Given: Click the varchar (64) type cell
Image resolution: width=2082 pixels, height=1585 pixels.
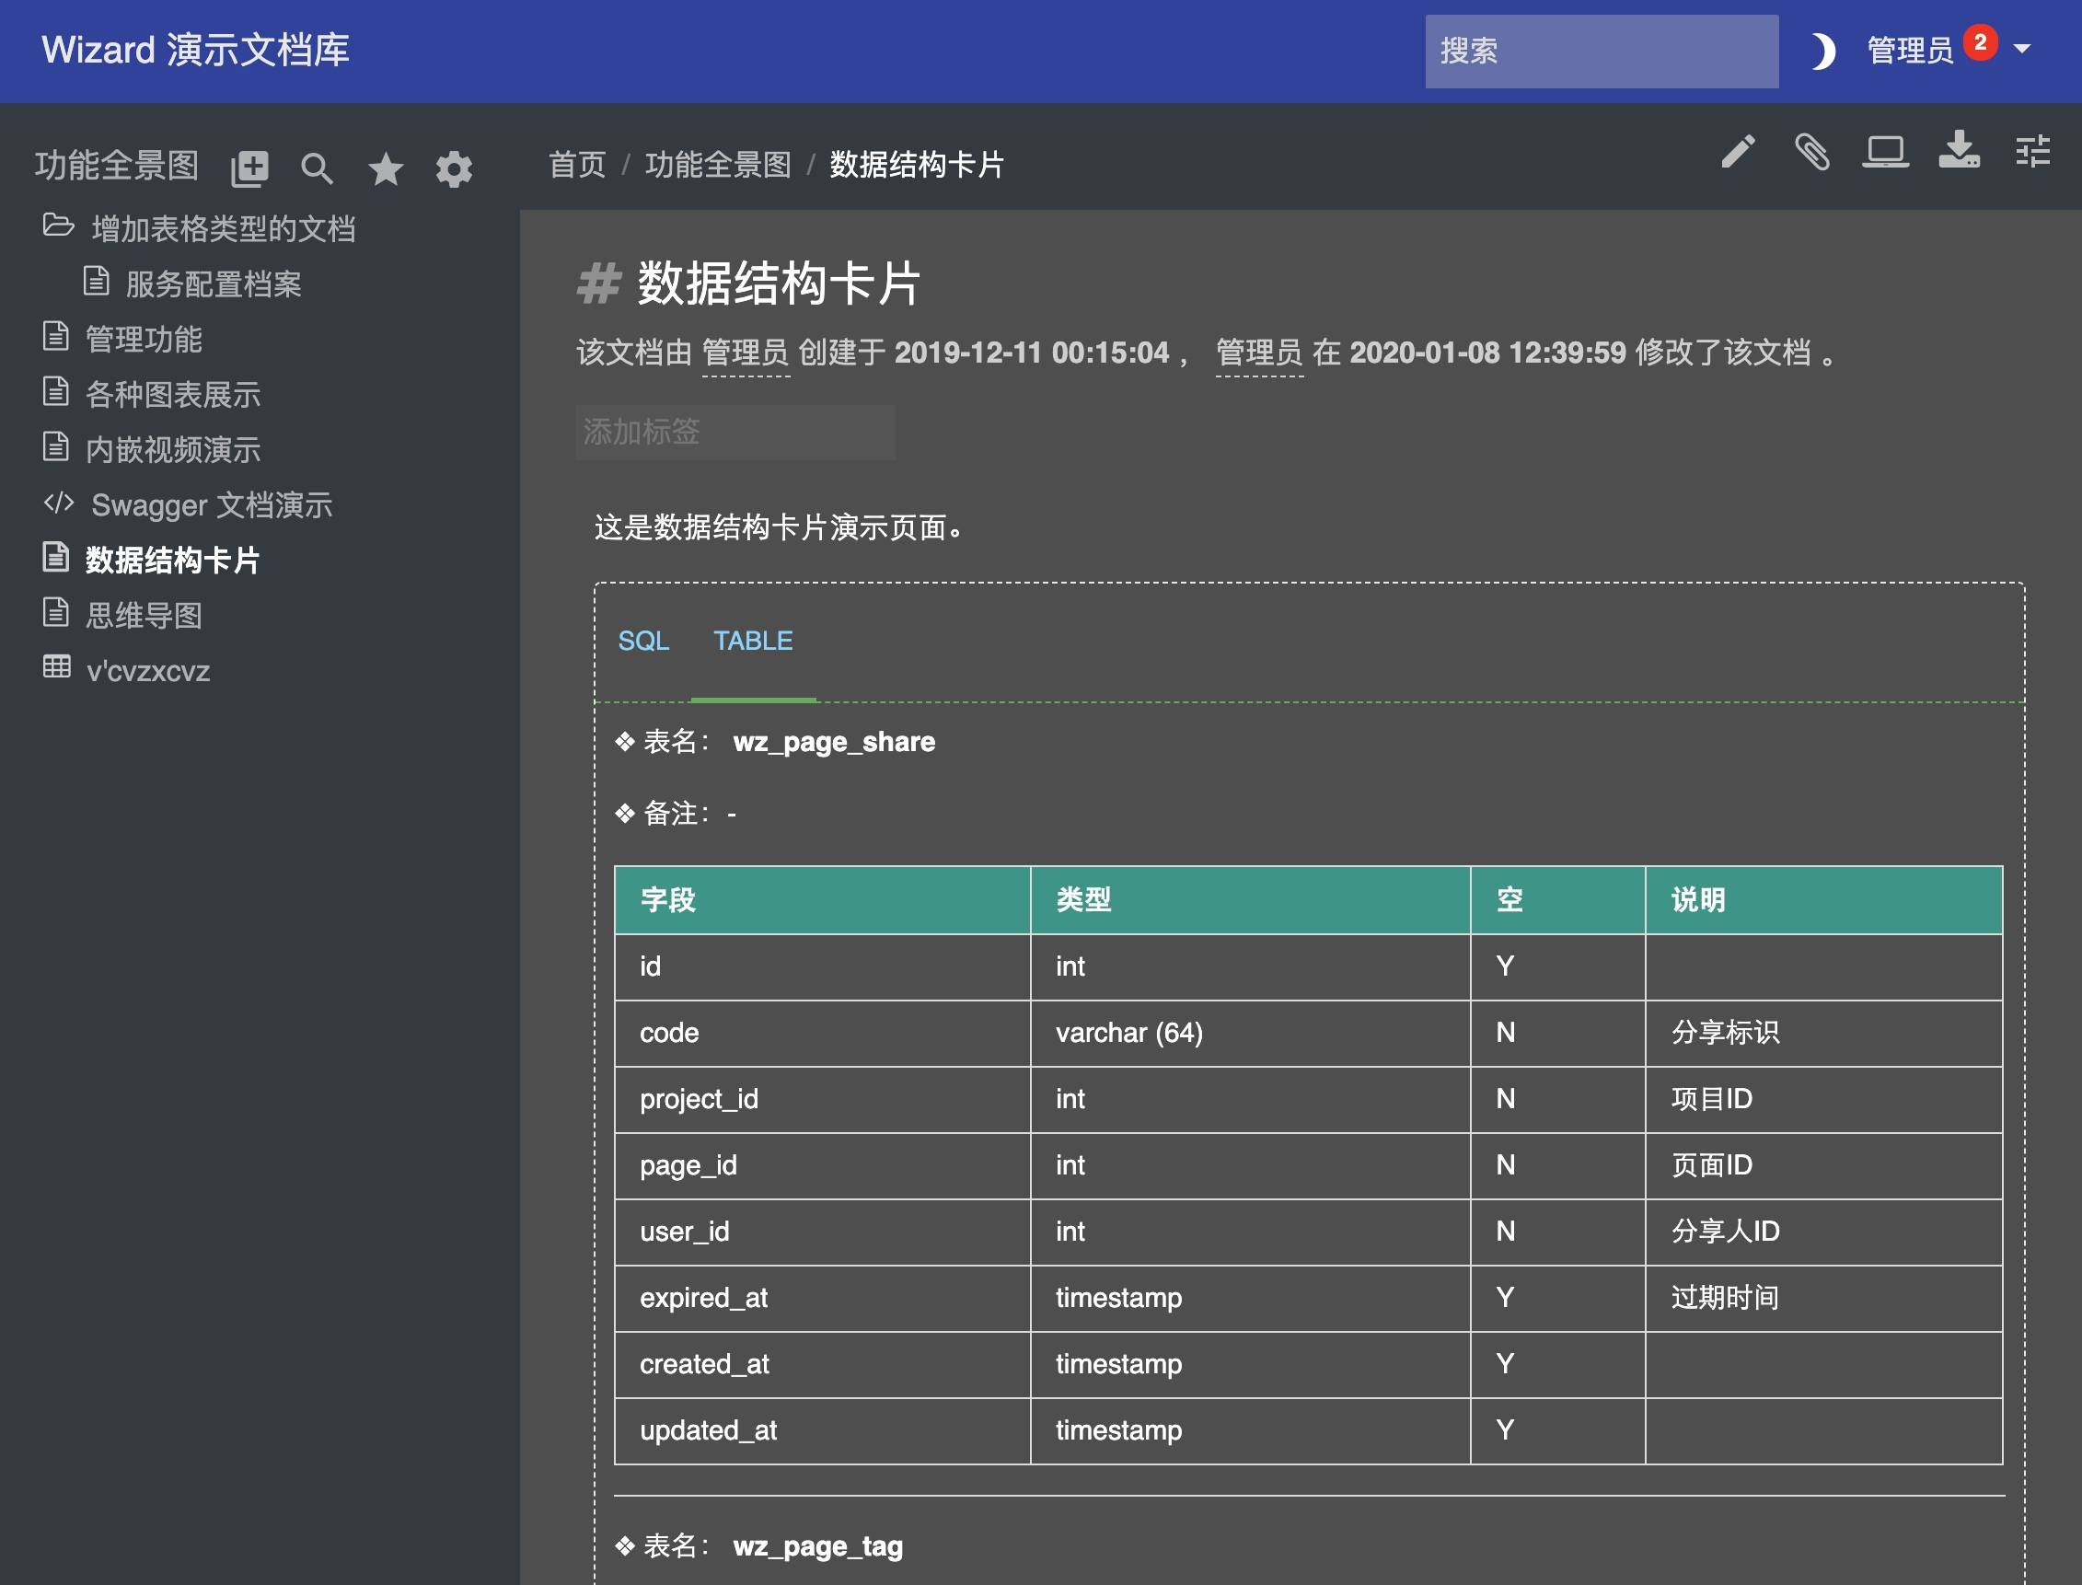Looking at the screenshot, I should tap(1250, 1033).
